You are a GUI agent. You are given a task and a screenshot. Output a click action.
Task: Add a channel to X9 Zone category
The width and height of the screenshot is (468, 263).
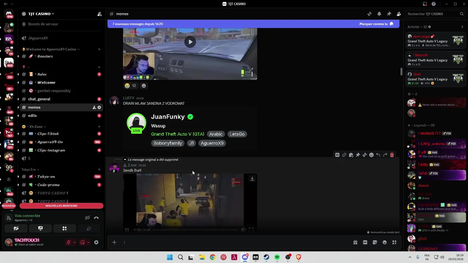99,127
